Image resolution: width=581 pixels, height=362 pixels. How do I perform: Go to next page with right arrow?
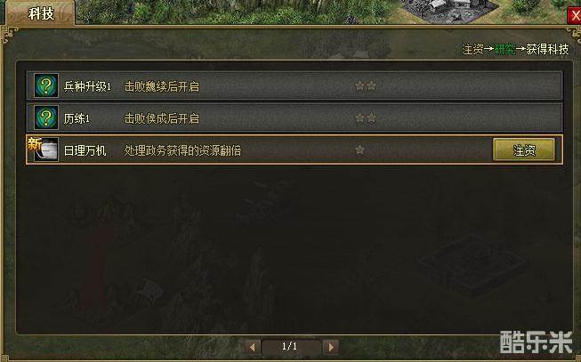tap(331, 347)
